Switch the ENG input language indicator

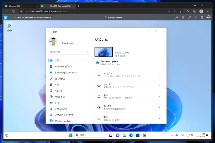point(182,135)
